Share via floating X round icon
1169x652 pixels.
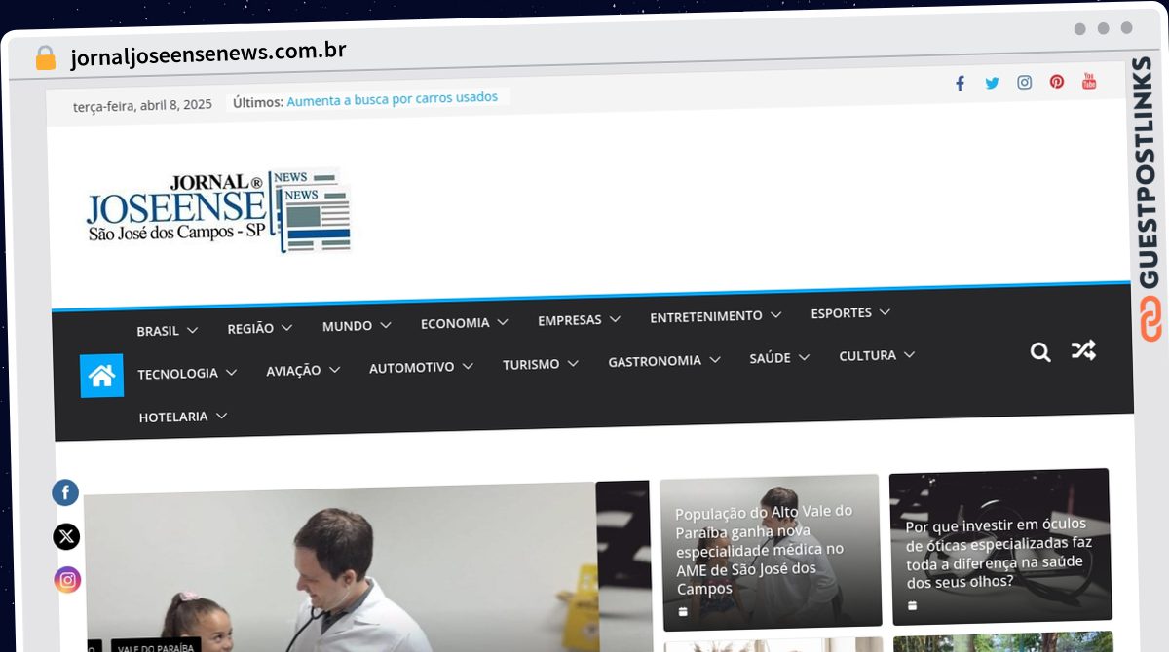tap(66, 536)
